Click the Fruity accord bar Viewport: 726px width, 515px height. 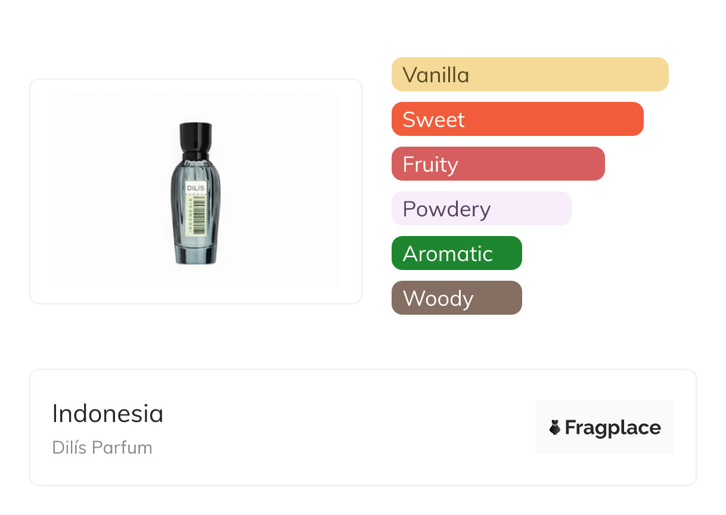498,164
